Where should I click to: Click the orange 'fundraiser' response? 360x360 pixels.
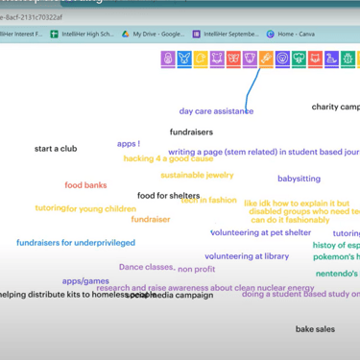click(151, 220)
